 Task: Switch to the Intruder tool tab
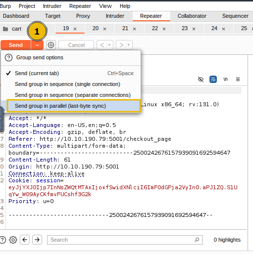(115, 16)
